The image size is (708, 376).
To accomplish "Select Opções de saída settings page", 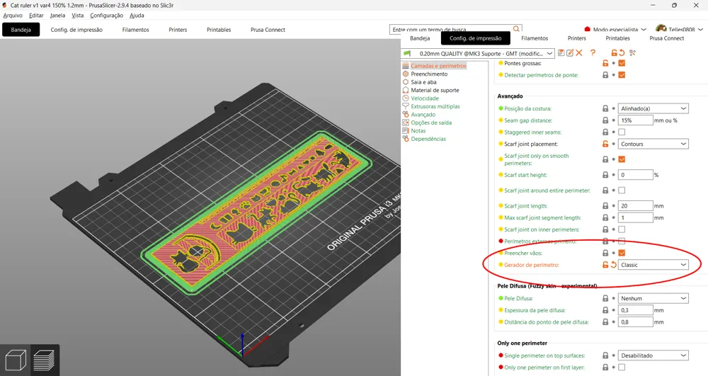I will (x=431, y=123).
